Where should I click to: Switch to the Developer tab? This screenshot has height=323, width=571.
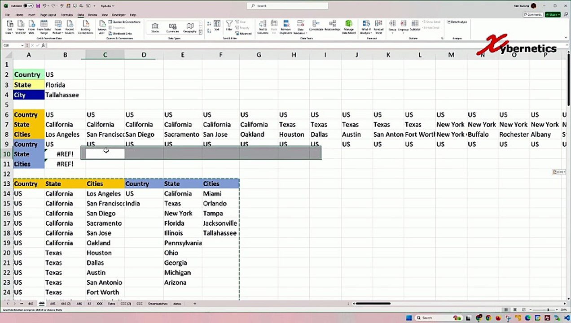click(119, 15)
